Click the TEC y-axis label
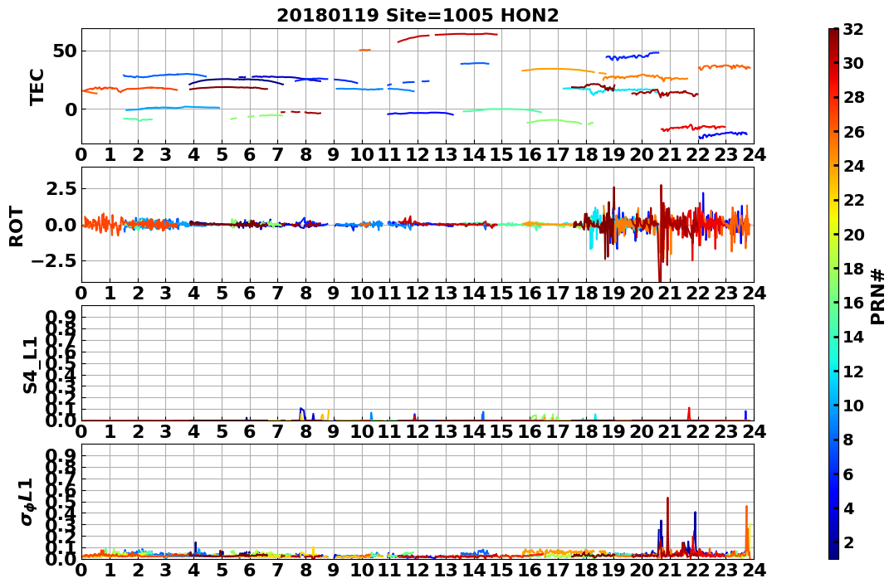The height and width of the screenshot is (588, 894). point(37,86)
